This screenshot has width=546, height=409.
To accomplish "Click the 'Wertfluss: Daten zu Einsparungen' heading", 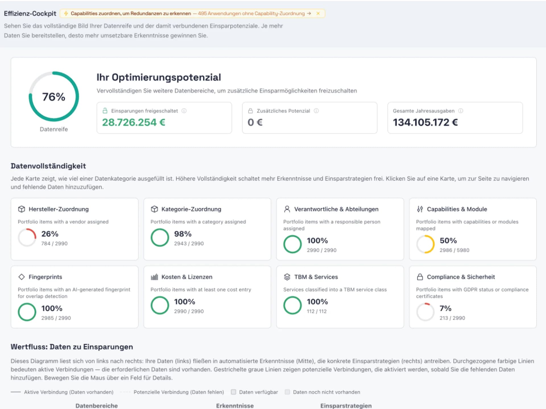I will 72,347.
